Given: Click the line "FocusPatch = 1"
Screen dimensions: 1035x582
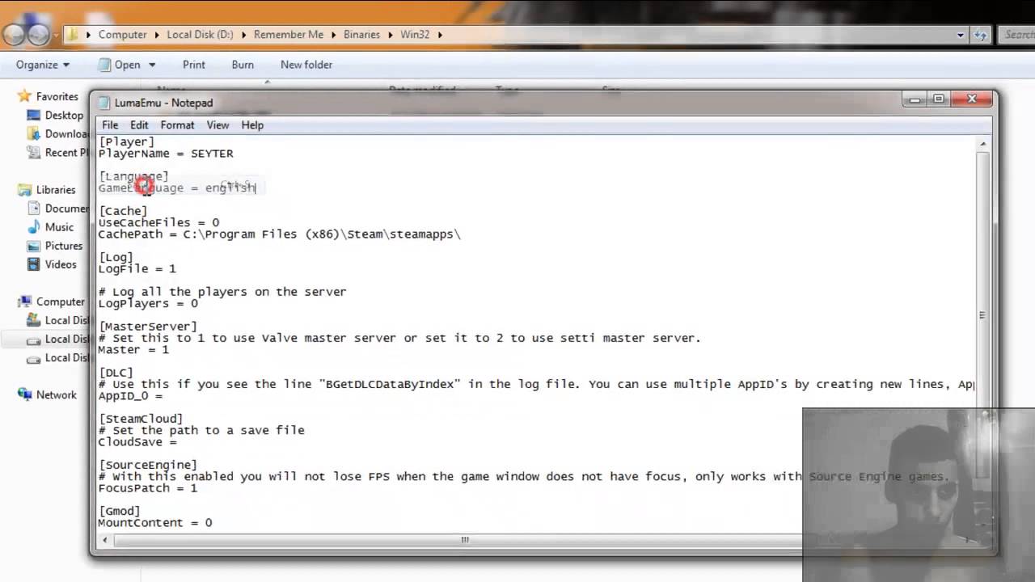Looking at the screenshot, I should pos(148,488).
